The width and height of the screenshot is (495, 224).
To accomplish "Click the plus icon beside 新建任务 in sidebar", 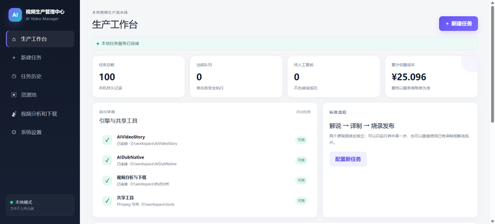I will pyautogui.click(x=14, y=58).
